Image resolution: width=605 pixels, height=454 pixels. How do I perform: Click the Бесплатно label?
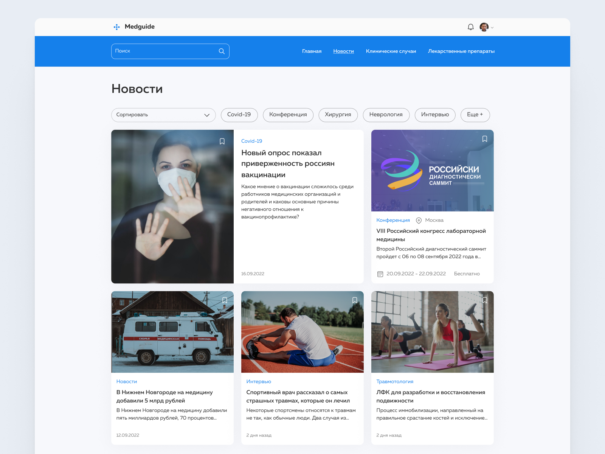pos(467,274)
